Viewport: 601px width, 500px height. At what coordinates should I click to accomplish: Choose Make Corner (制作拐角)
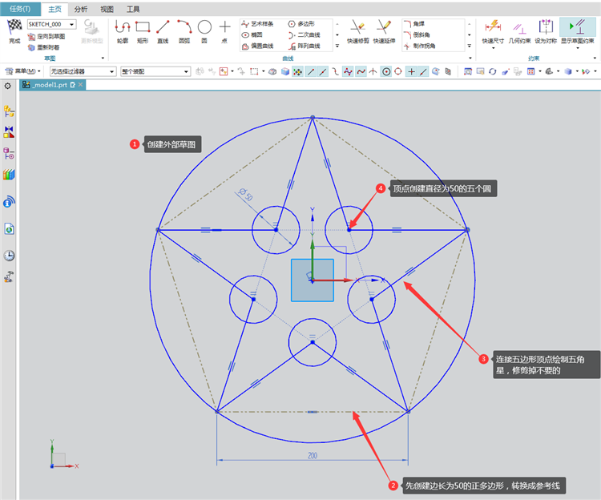[419, 46]
